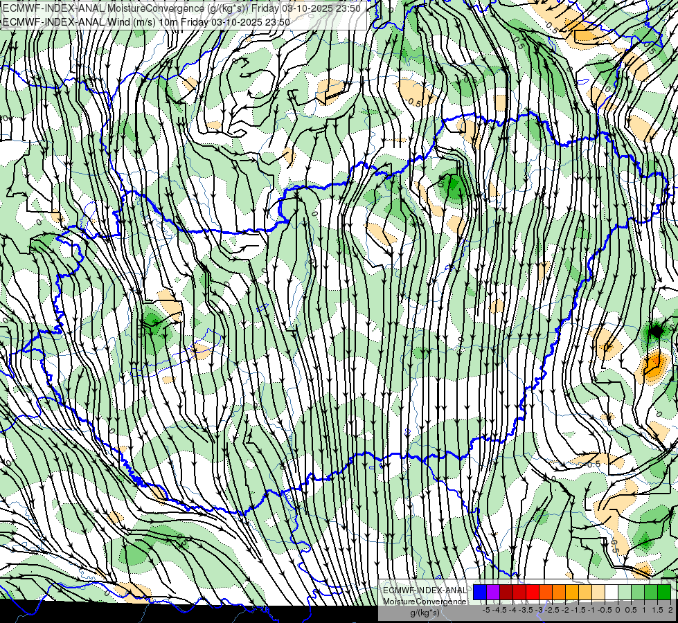Click the '-3' legend tick label
The width and height of the screenshot is (678, 623).
pyautogui.click(x=539, y=610)
